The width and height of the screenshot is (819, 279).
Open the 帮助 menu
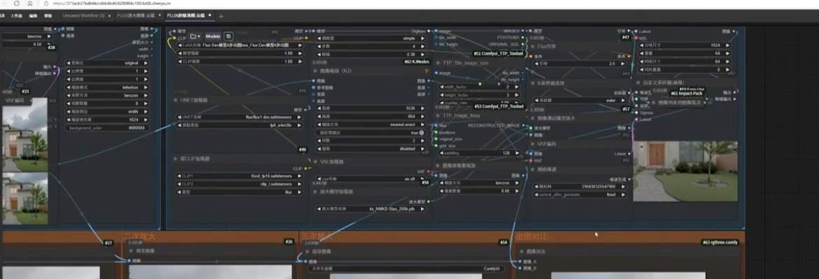(x=48, y=15)
